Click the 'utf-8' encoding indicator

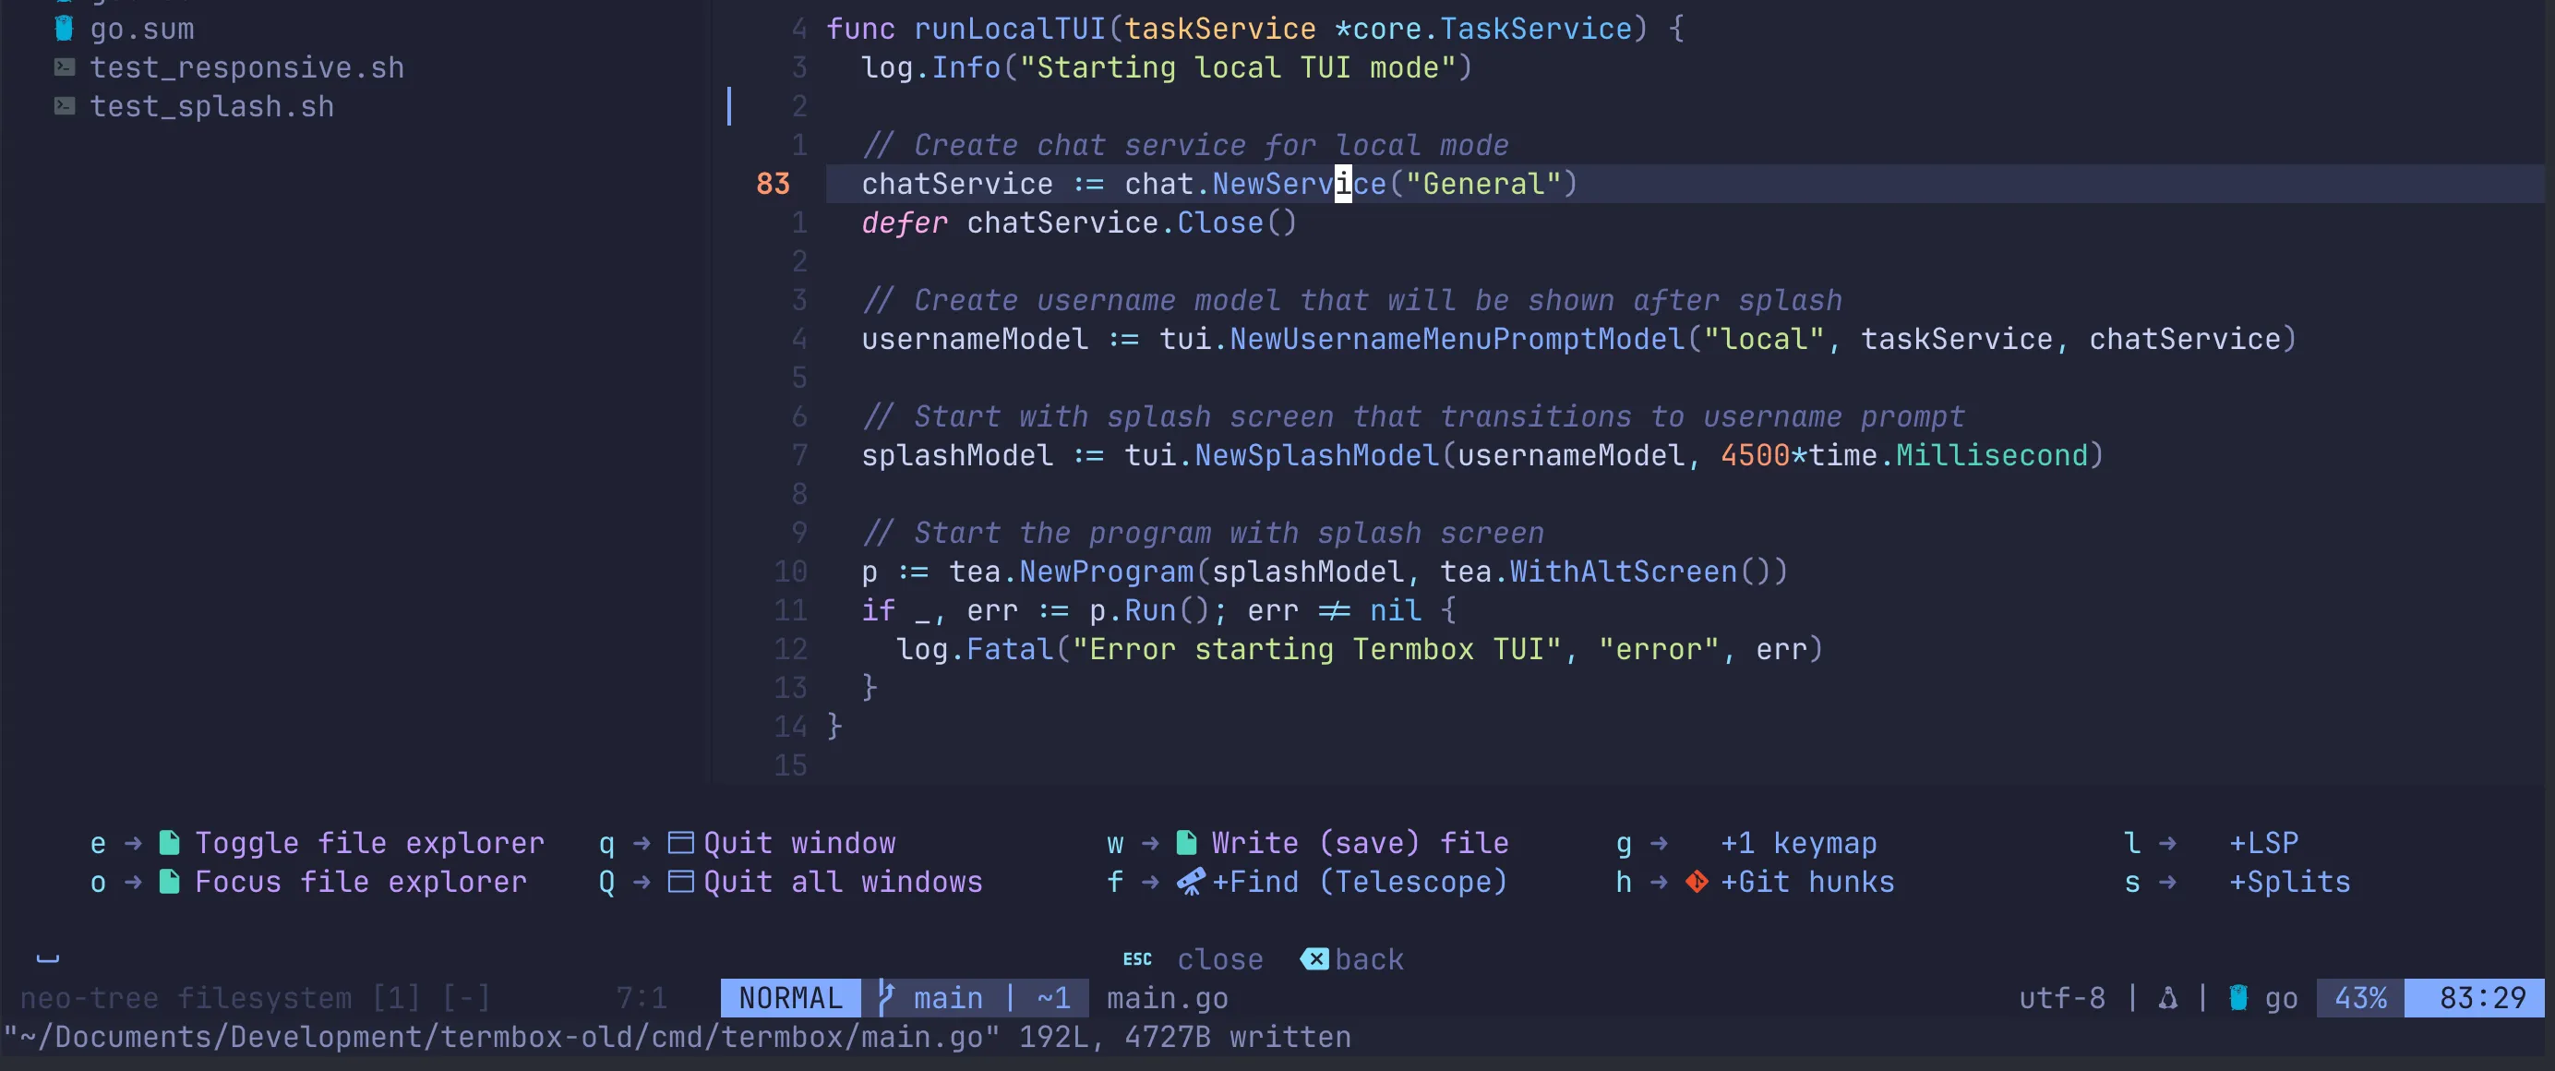(2062, 998)
